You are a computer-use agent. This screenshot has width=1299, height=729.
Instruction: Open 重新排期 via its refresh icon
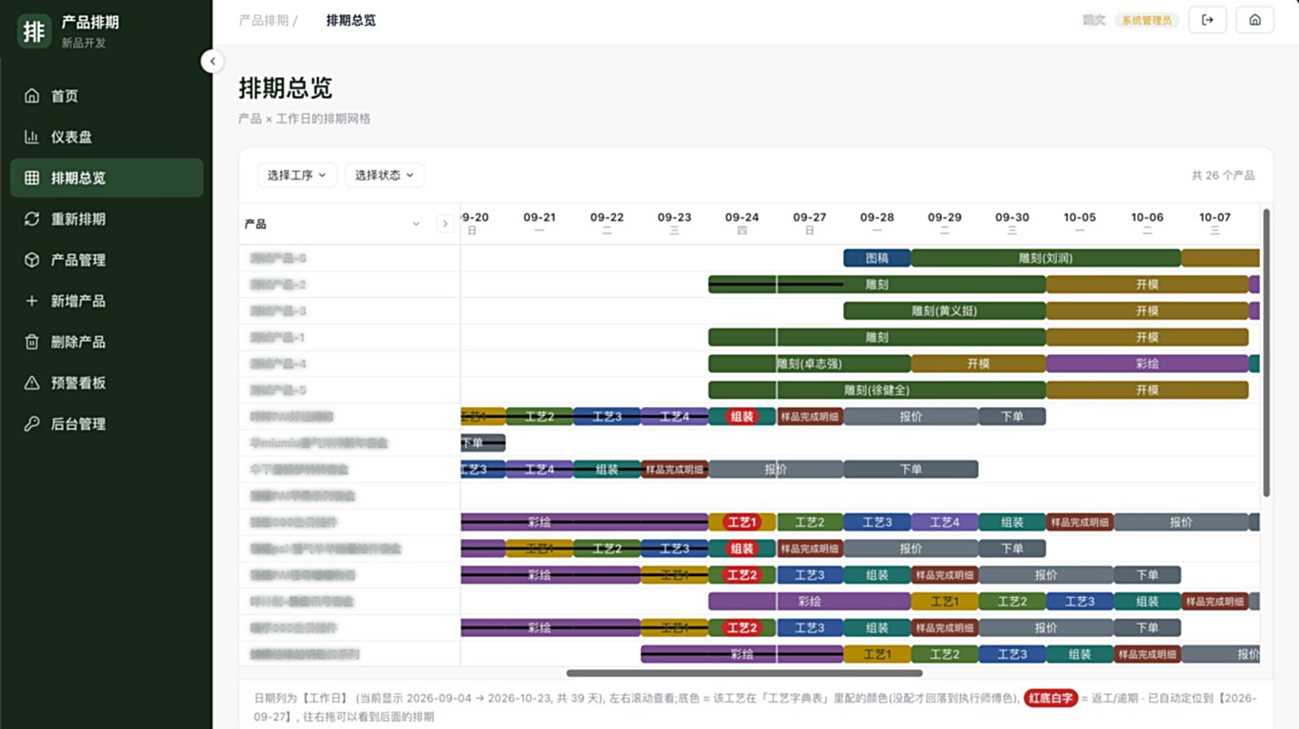click(x=32, y=218)
